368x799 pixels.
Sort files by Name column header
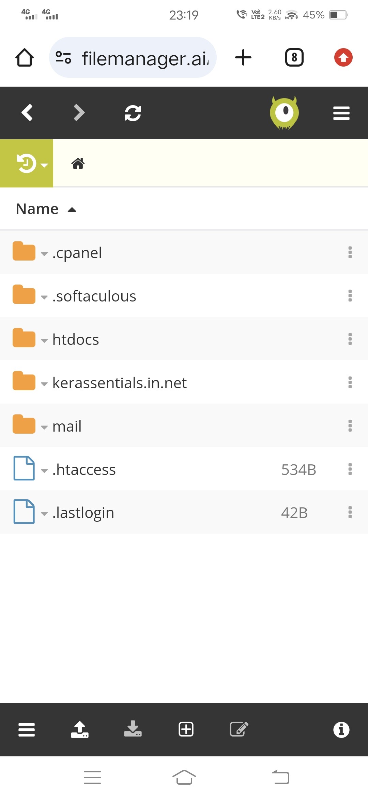(x=37, y=209)
